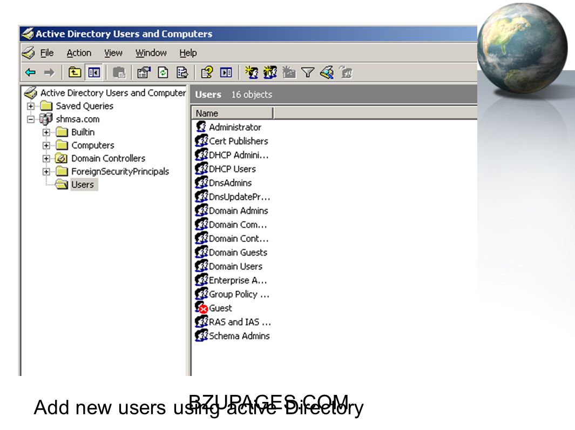Select ForeignSecurityPrincipals in the tree
Image resolution: width=575 pixels, height=430 pixels.
click(120, 172)
